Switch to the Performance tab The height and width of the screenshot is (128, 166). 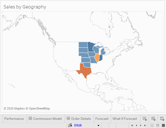pyautogui.click(x=14, y=119)
